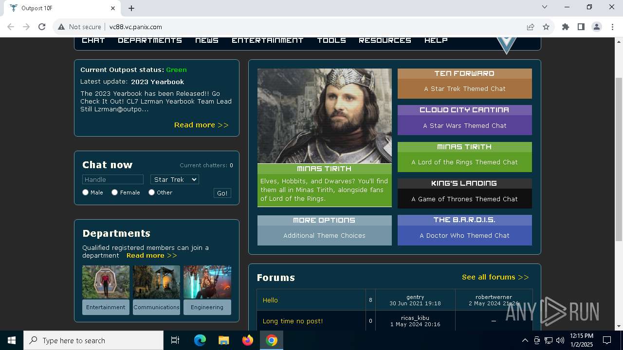
Task: Click the Not secure warning icon
Action: [61, 27]
